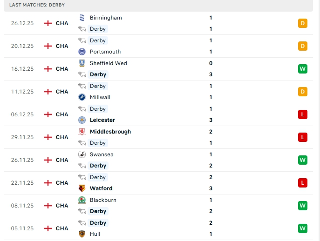This screenshot has height=241, width=320.
Task: Click the 05.11.25 match date
Action: [22, 228]
